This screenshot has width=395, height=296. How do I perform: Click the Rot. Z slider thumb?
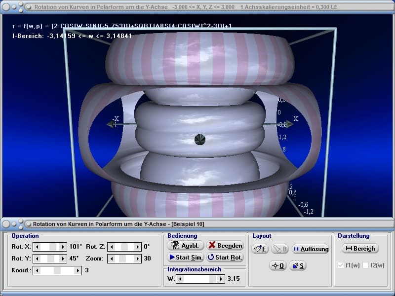[x=124, y=247]
